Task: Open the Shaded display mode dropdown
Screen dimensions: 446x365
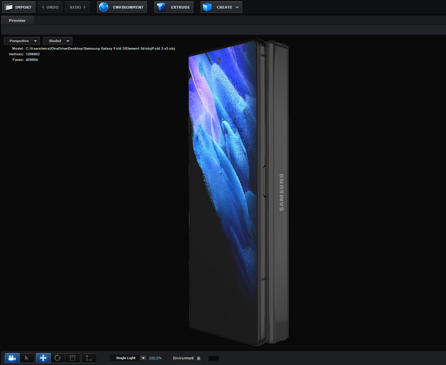Action: click(58, 41)
